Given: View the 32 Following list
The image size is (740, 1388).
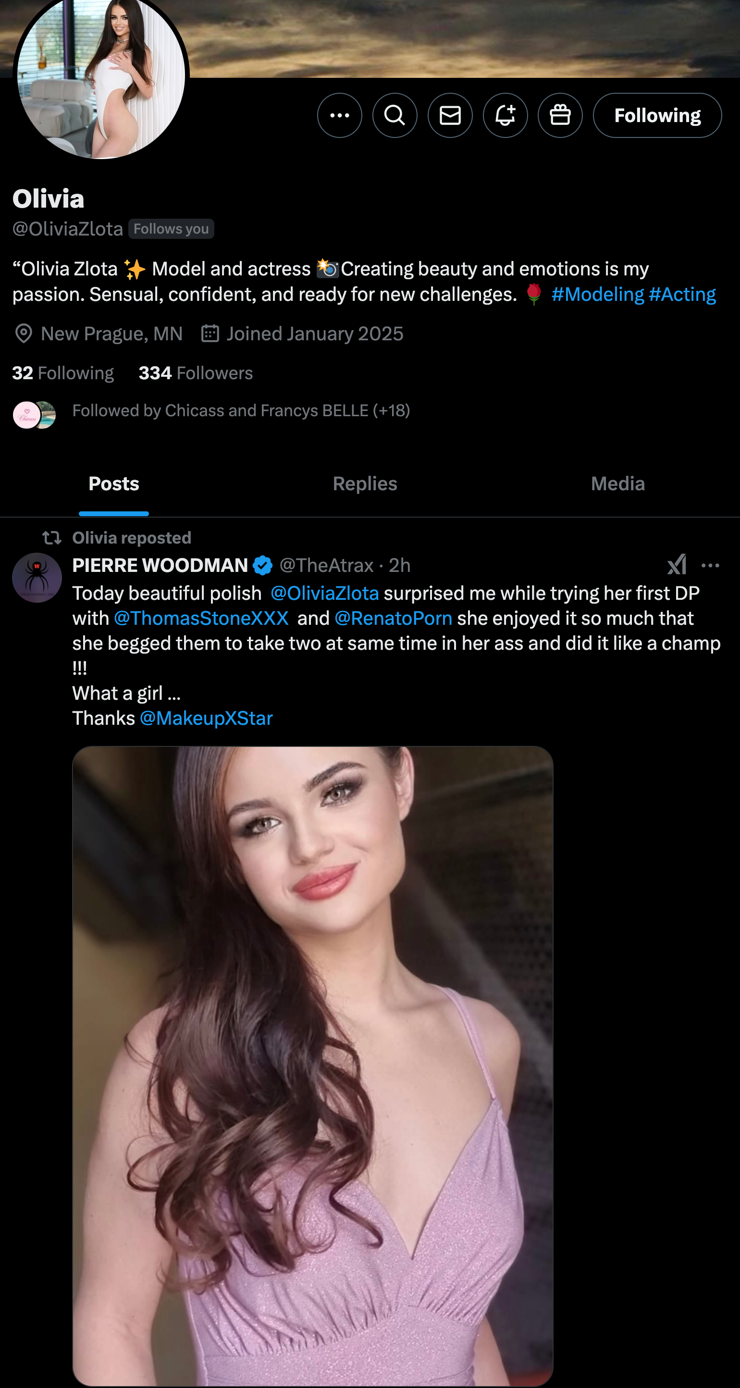Looking at the screenshot, I should click(x=63, y=373).
